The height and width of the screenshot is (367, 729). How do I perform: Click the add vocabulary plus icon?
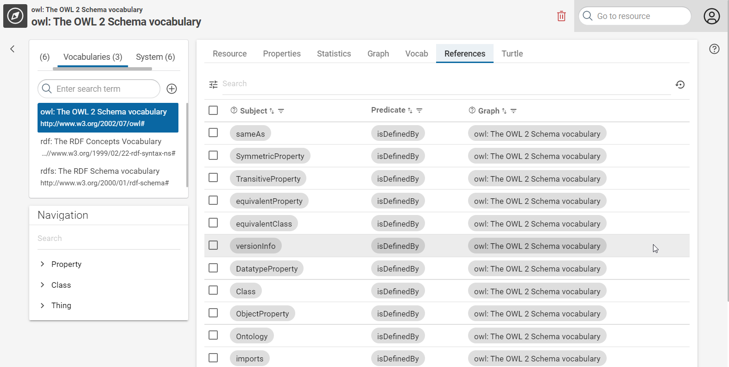[x=171, y=89]
